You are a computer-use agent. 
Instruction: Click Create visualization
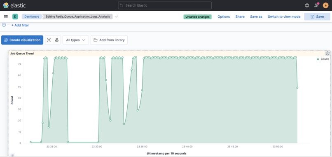tap(22, 40)
